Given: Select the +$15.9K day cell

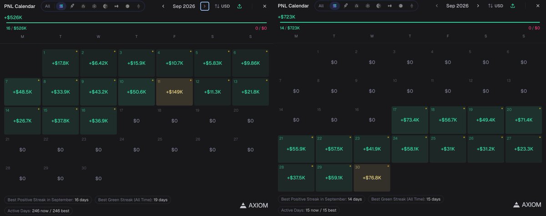Looking at the screenshot, I should 136,63.
